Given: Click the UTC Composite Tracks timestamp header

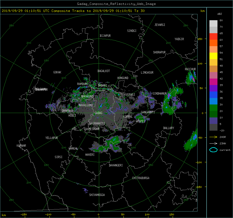Looking at the screenshot, I should (x=73, y=11).
